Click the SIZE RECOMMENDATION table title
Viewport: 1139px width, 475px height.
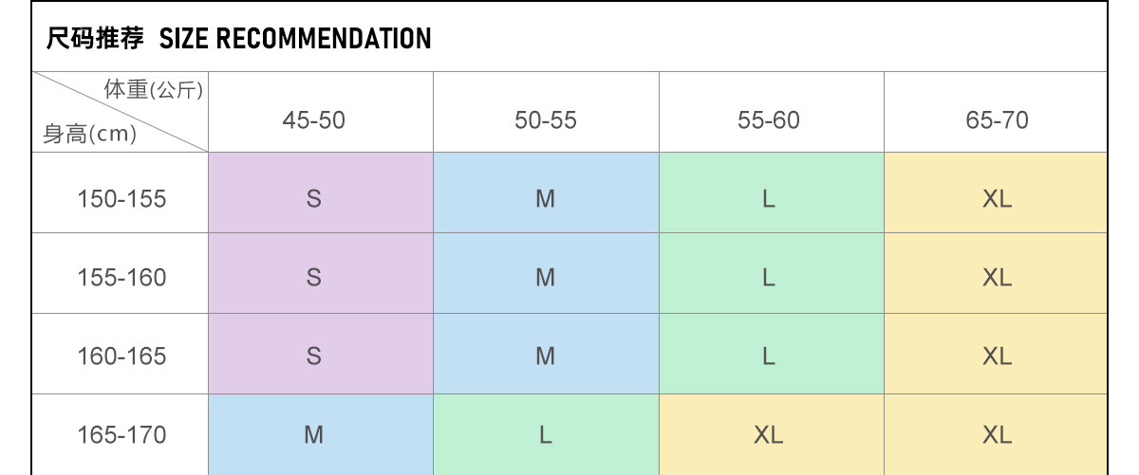pyautogui.click(x=239, y=39)
